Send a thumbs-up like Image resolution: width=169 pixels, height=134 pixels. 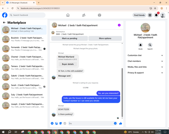[x=121, y=123]
